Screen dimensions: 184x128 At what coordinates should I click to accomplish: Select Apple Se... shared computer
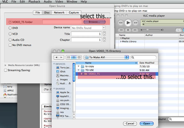[x=64, y=92]
